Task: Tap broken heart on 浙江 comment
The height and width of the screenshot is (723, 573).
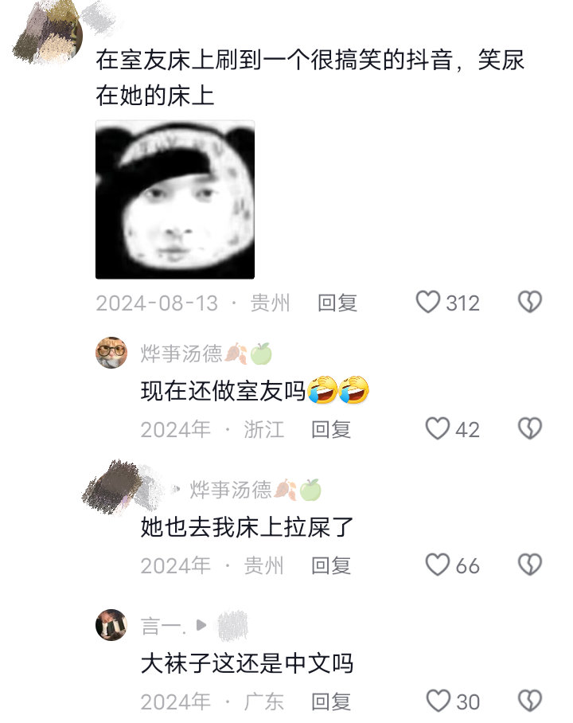Action: click(x=530, y=428)
